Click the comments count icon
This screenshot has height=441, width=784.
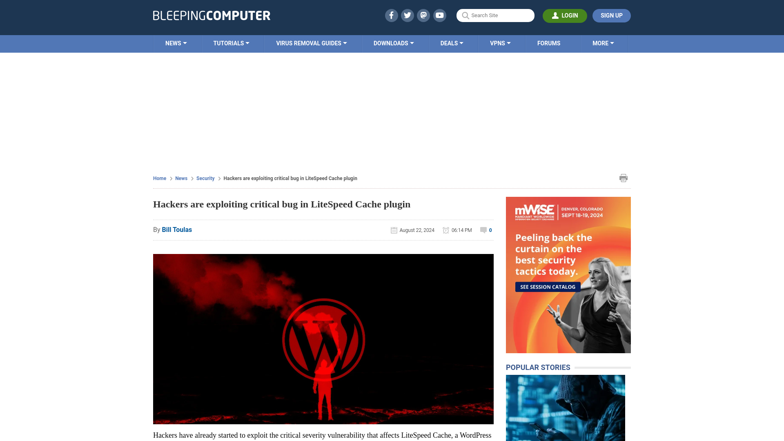(483, 230)
